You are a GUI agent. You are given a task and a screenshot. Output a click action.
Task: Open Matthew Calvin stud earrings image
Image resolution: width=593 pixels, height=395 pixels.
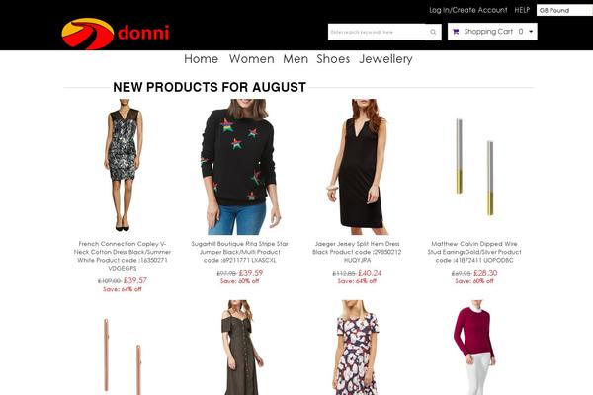[x=474, y=167]
